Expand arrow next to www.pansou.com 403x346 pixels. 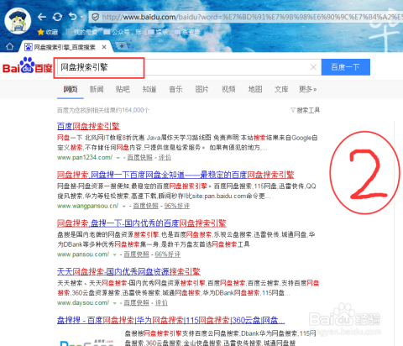(114, 254)
